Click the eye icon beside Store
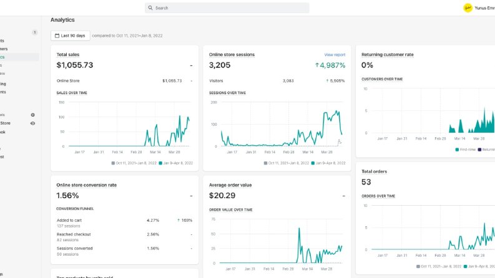The width and height of the screenshot is (495, 278). pos(32,123)
